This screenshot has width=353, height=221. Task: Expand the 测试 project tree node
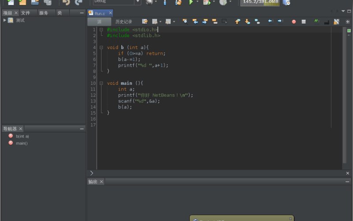pyautogui.click(x=4, y=20)
